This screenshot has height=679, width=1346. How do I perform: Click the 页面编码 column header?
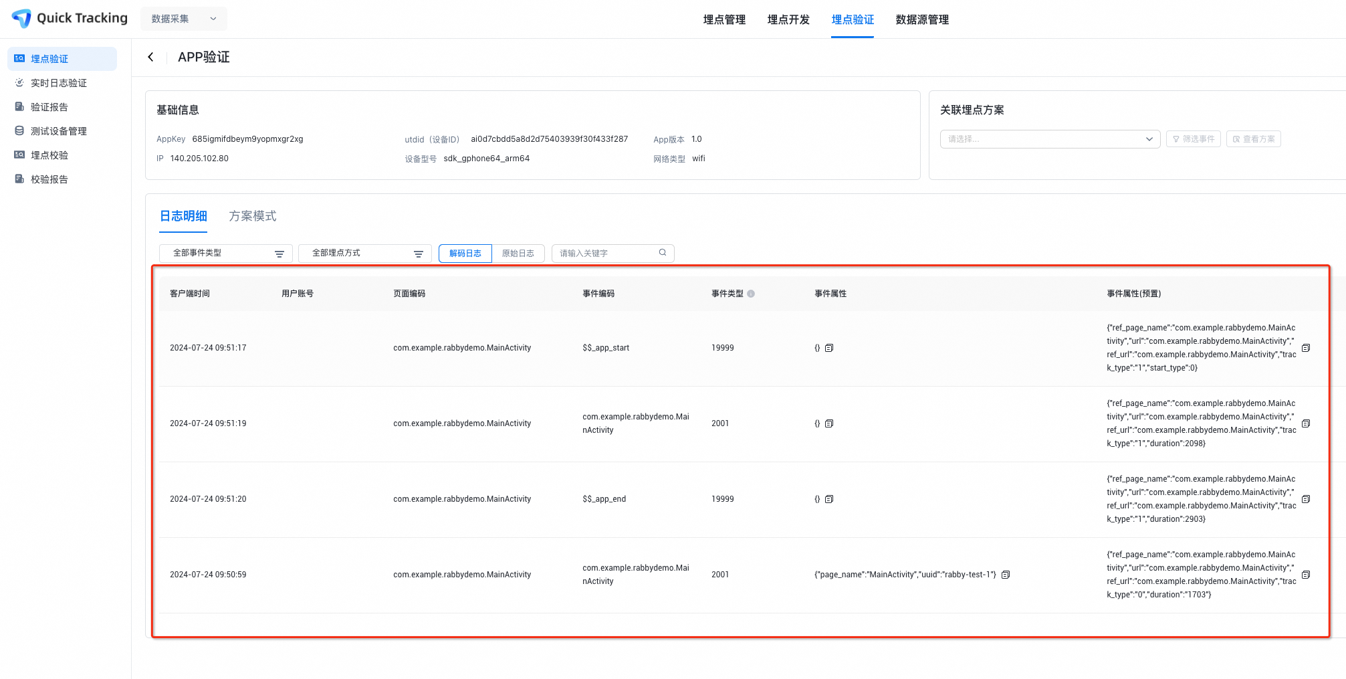[409, 294]
